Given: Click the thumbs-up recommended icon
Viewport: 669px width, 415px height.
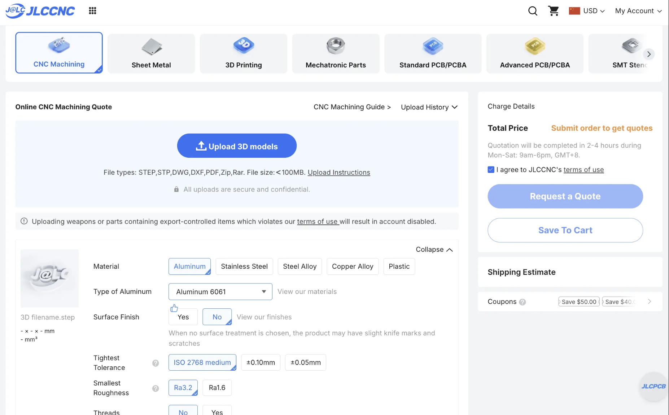Looking at the screenshot, I should pos(174,308).
